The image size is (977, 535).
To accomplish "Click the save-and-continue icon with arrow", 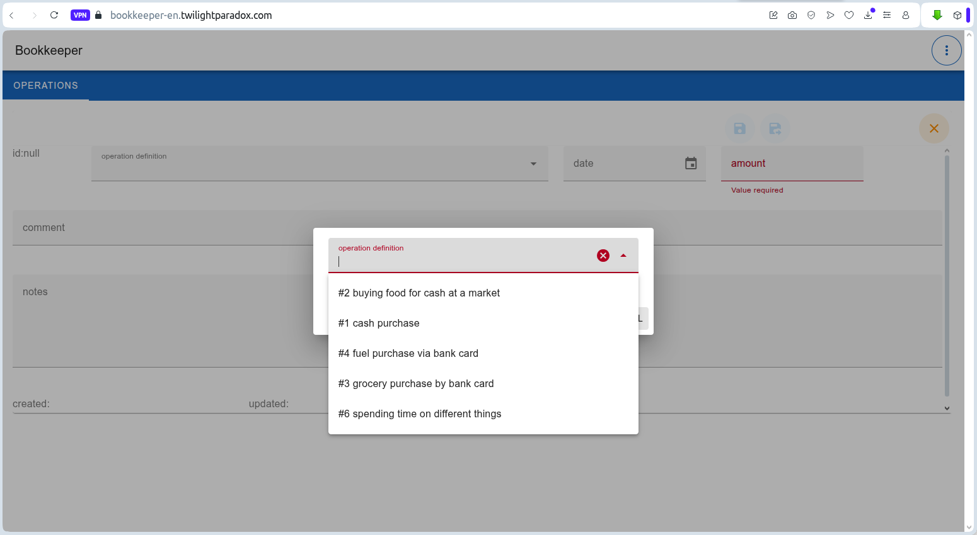I will [775, 129].
